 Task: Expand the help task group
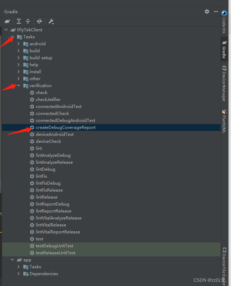(18, 64)
